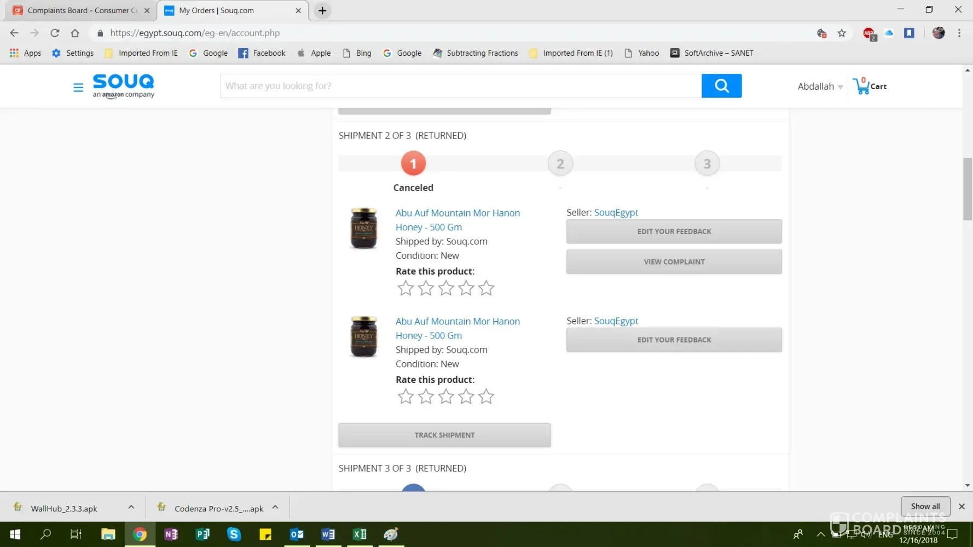Rate first honey product five stars
Image resolution: width=973 pixels, height=547 pixels.
(486, 288)
